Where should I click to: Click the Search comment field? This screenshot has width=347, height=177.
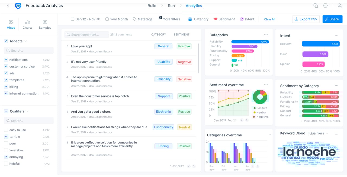click(86, 35)
